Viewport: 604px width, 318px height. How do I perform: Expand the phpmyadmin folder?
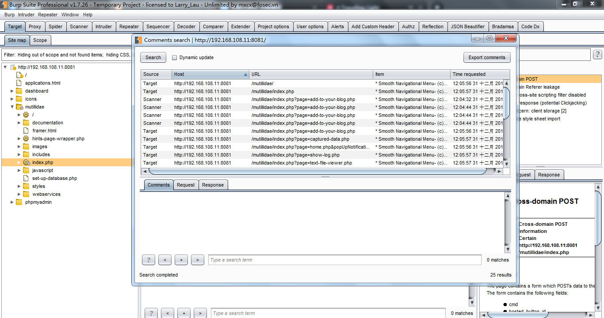[12, 202]
